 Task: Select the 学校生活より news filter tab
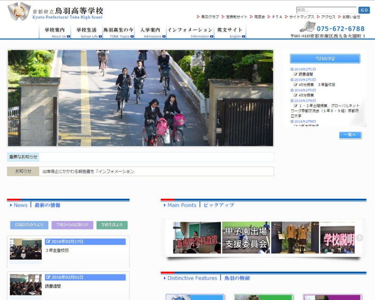[x=112, y=225]
